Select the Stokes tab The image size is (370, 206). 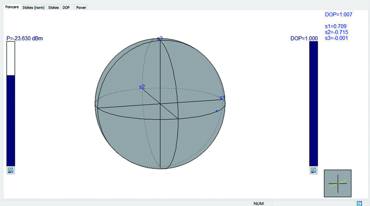53,7
